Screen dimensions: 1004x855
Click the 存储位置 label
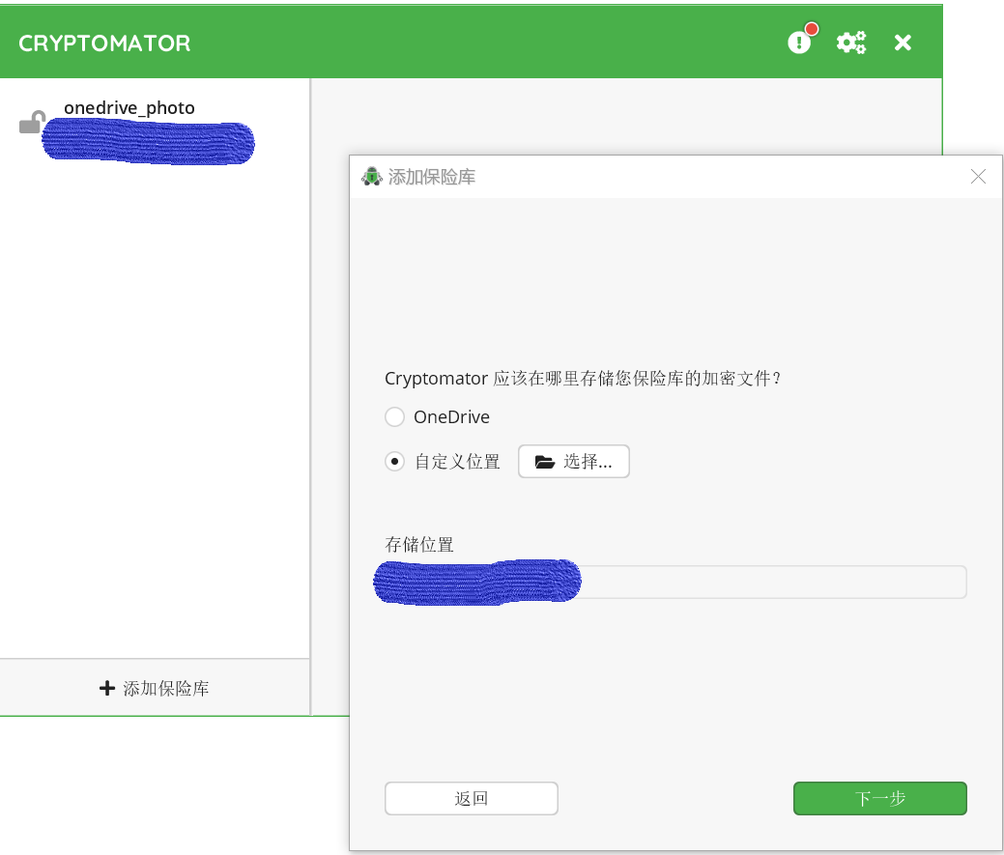click(419, 545)
